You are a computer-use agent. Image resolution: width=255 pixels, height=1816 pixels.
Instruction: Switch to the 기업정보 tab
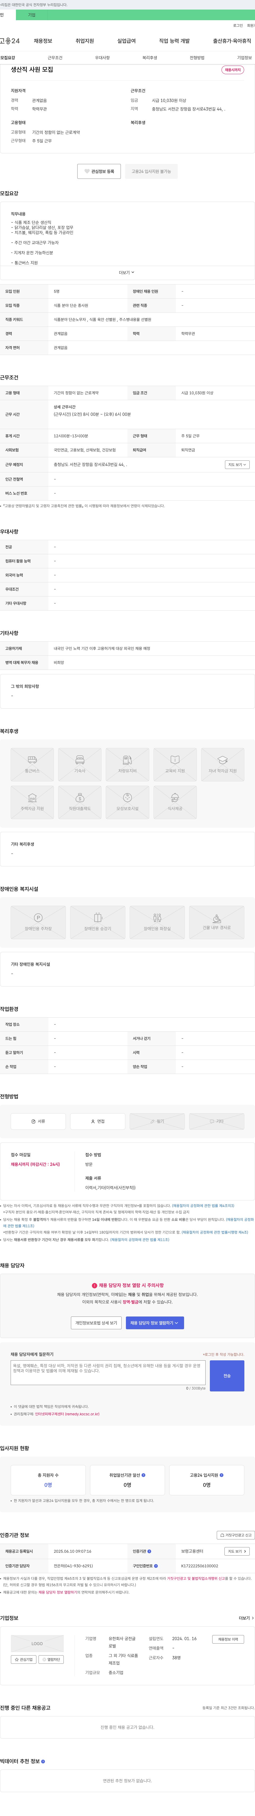[x=244, y=58]
